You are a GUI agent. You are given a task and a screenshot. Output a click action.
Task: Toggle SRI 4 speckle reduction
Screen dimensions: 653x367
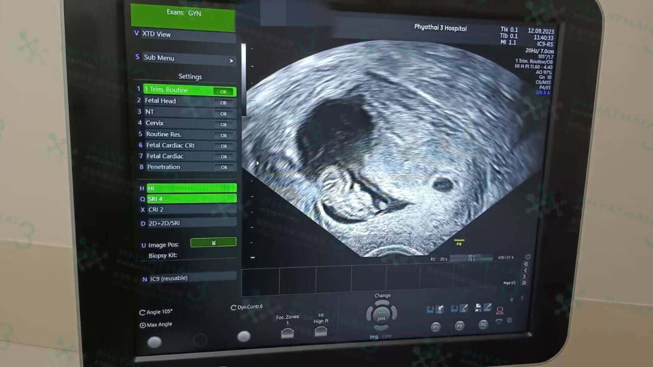191,199
